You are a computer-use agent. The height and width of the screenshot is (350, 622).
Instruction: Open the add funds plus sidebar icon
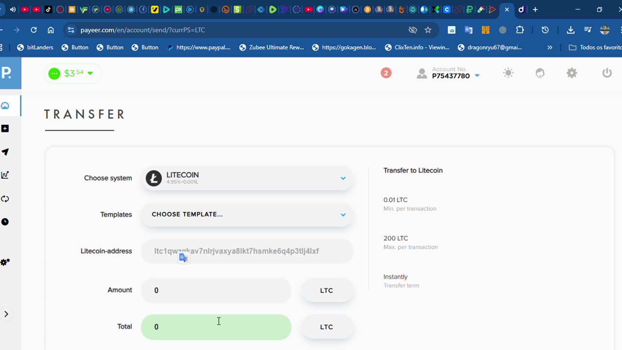coord(5,128)
